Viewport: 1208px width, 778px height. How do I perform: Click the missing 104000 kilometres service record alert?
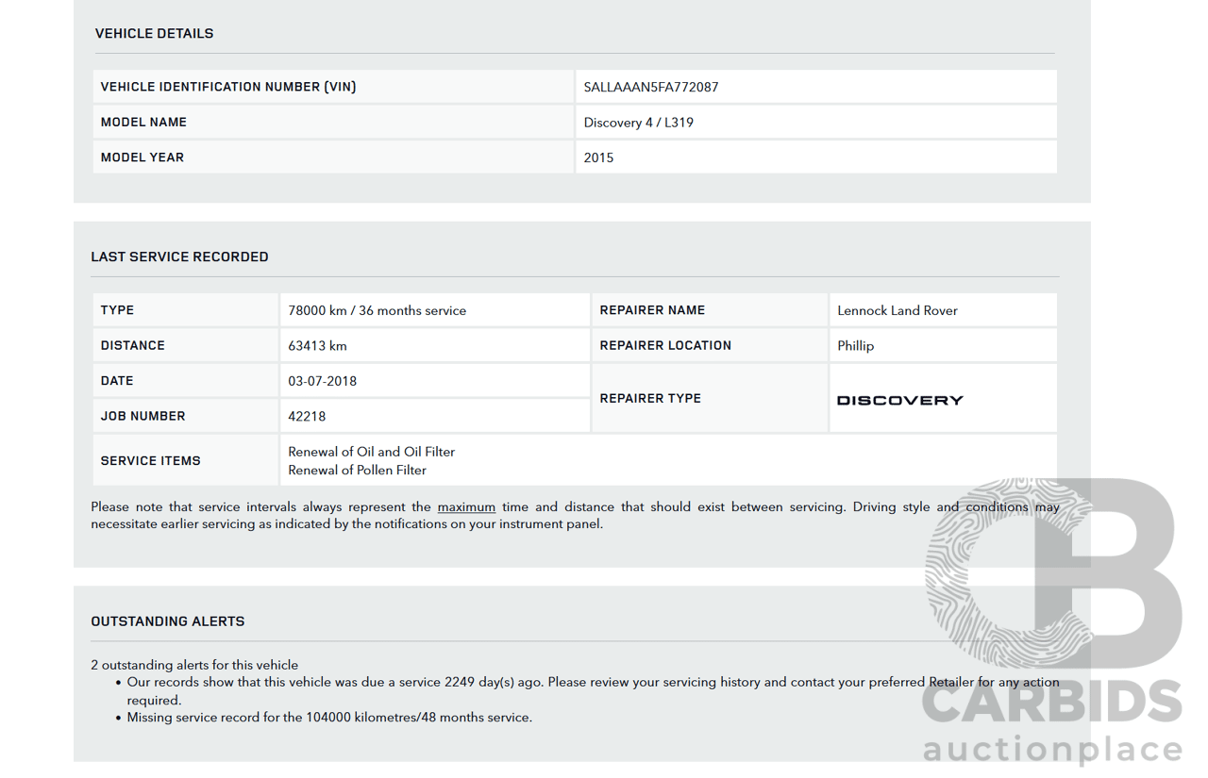coord(330,718)
